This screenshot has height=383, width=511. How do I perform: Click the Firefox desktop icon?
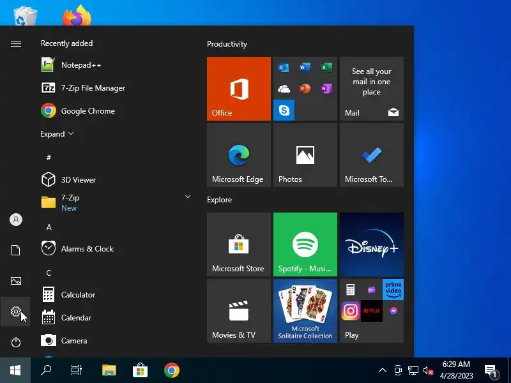(77, 15)
